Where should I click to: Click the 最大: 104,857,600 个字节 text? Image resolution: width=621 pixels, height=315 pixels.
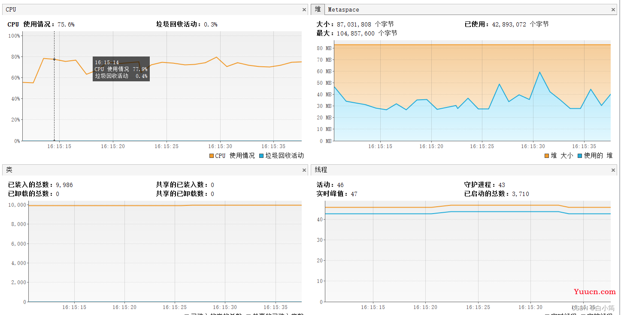point(357,33)
